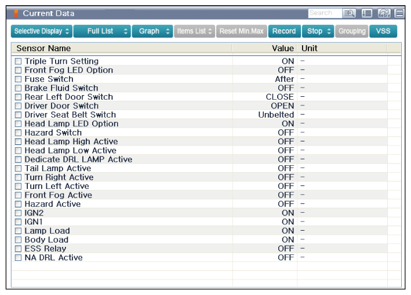This screenshot has width=411, height=295.
Task: Click the orange Current Data title icon
Action: pos(16,13)
